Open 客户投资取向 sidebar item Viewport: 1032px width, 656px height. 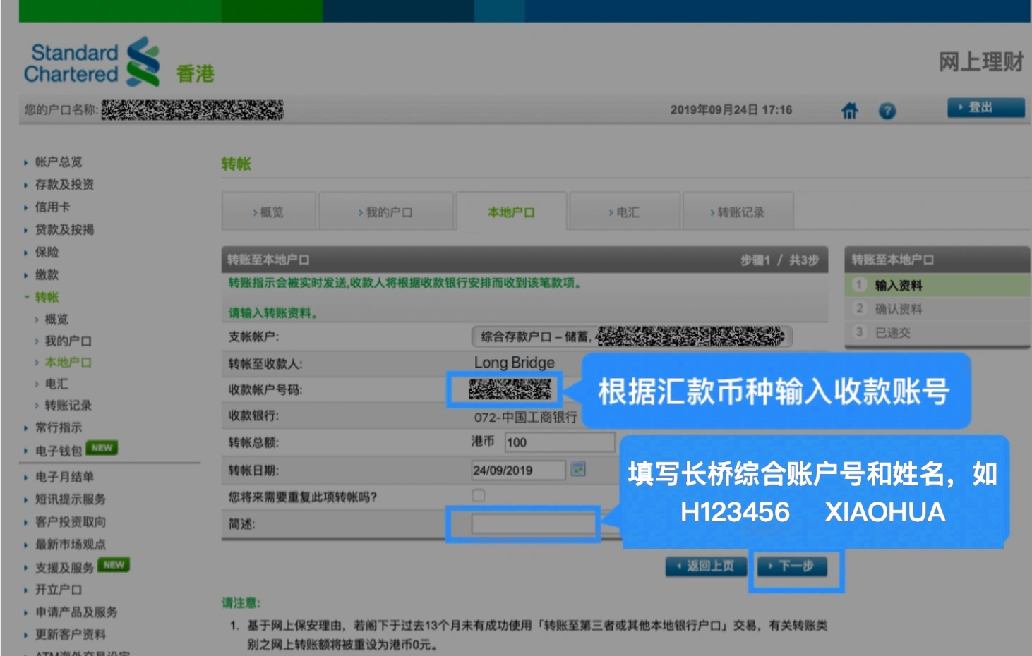click(x=71, y=522)
